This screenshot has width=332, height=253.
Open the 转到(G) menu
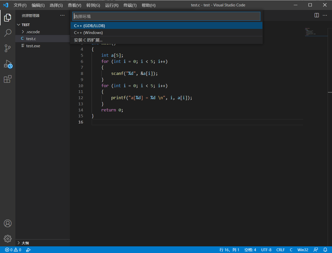(x=93, y=5)
